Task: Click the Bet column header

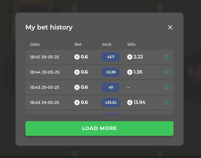Action: [x=78, y=44]
